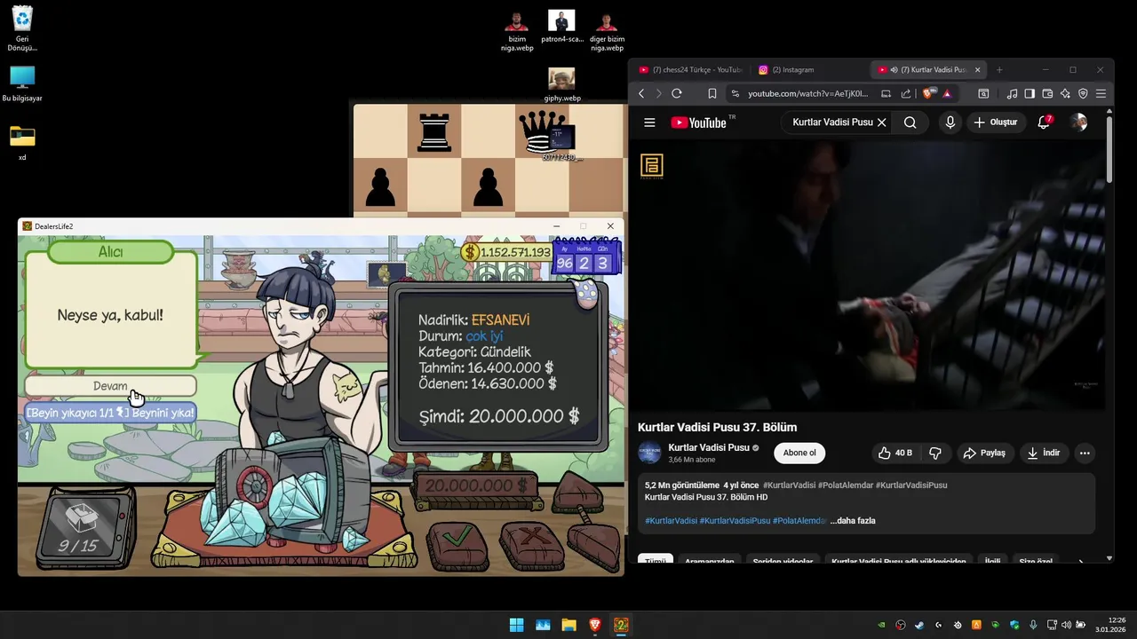
Task: Open the browser music playlist icon
Action: click(x=1012, y=93)
